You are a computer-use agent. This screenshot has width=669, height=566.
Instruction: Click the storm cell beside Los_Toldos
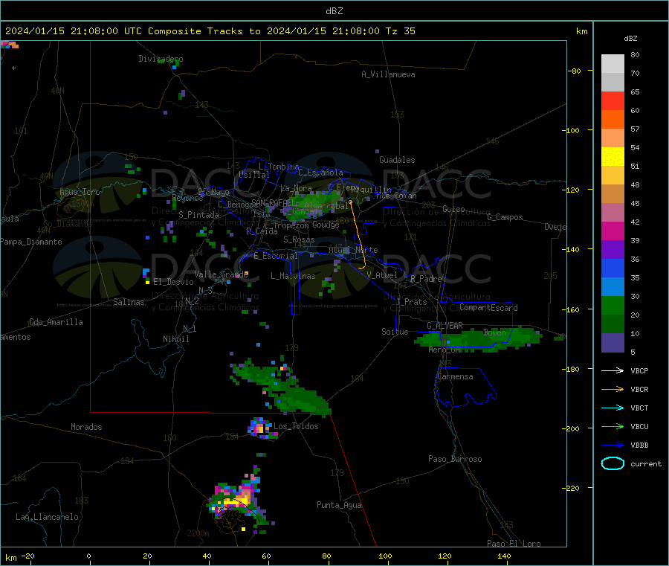coord(260,427)
